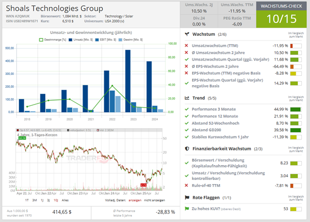
Task: Click WKN A2QMUK text
Action: (x=18, y=16)
